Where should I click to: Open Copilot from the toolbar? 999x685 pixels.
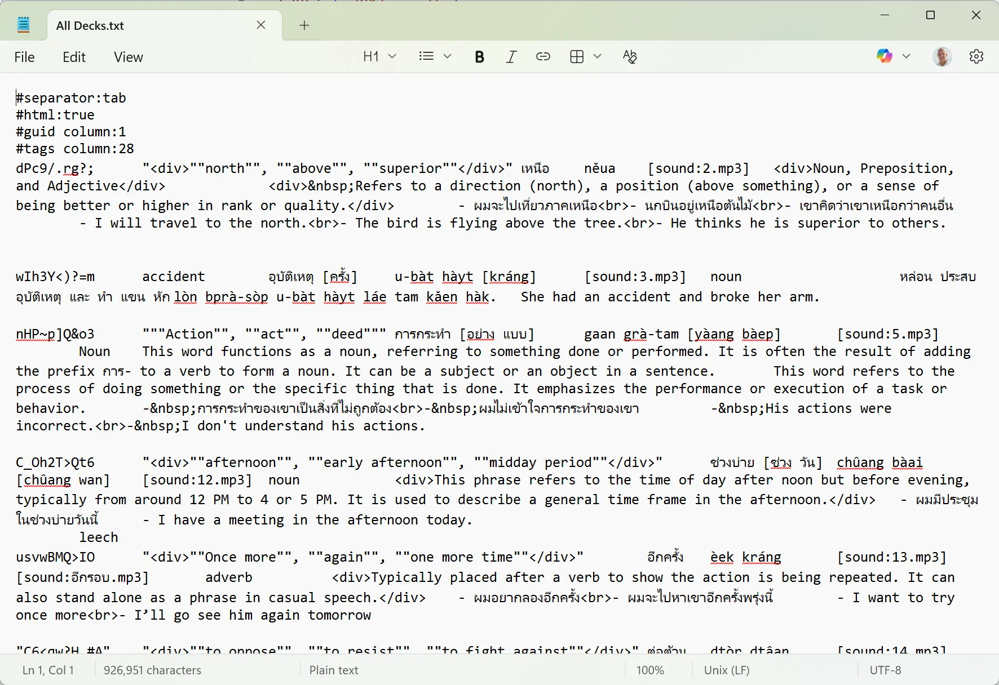tap(884, 56)
